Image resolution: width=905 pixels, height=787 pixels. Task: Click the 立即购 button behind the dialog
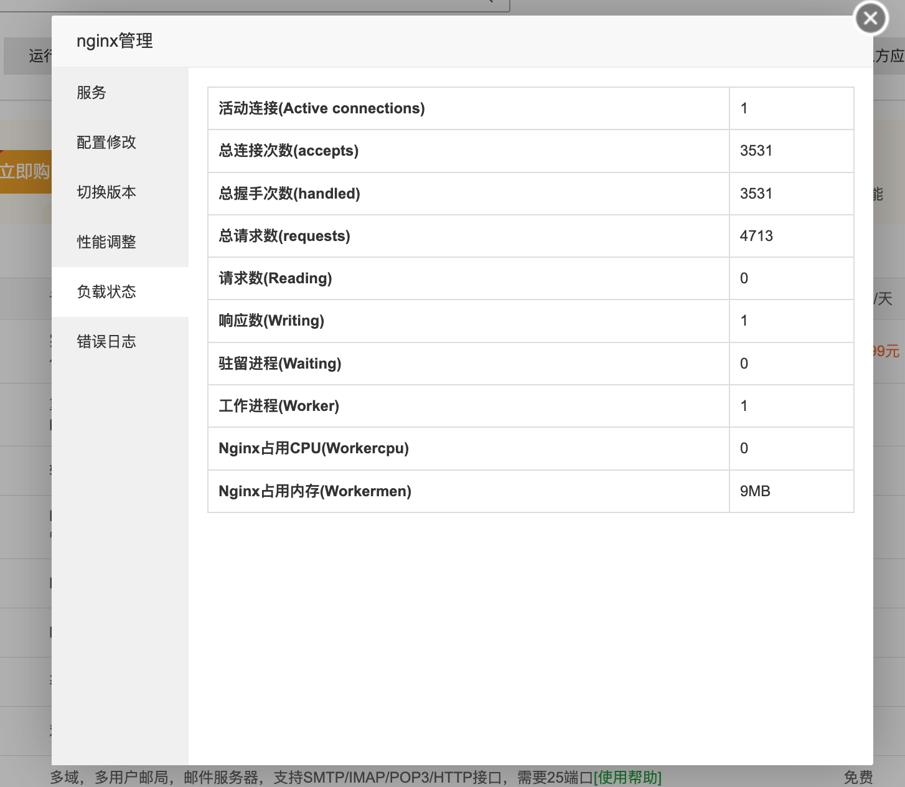click(25, 171)
